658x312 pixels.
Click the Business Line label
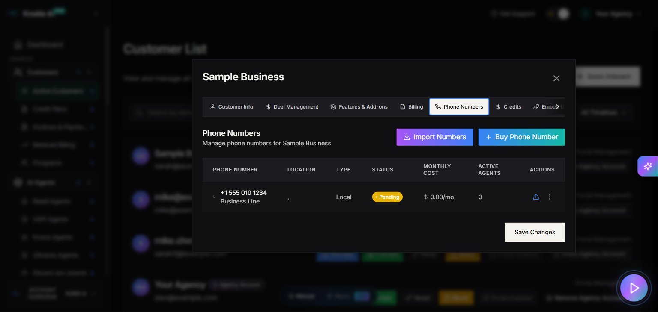[240, 201]
